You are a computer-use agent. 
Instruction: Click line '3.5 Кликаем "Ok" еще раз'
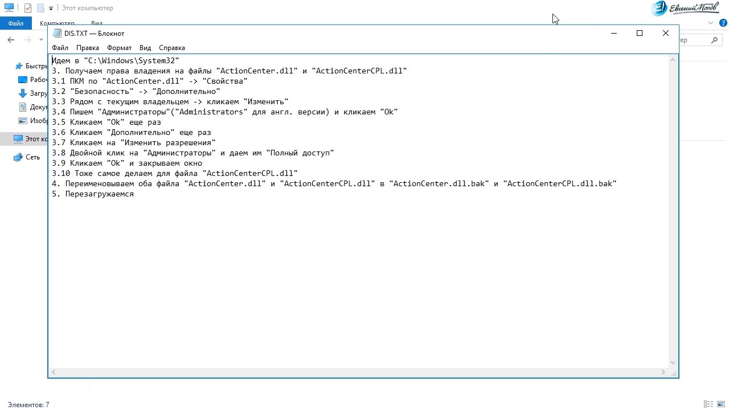[107, 122]
